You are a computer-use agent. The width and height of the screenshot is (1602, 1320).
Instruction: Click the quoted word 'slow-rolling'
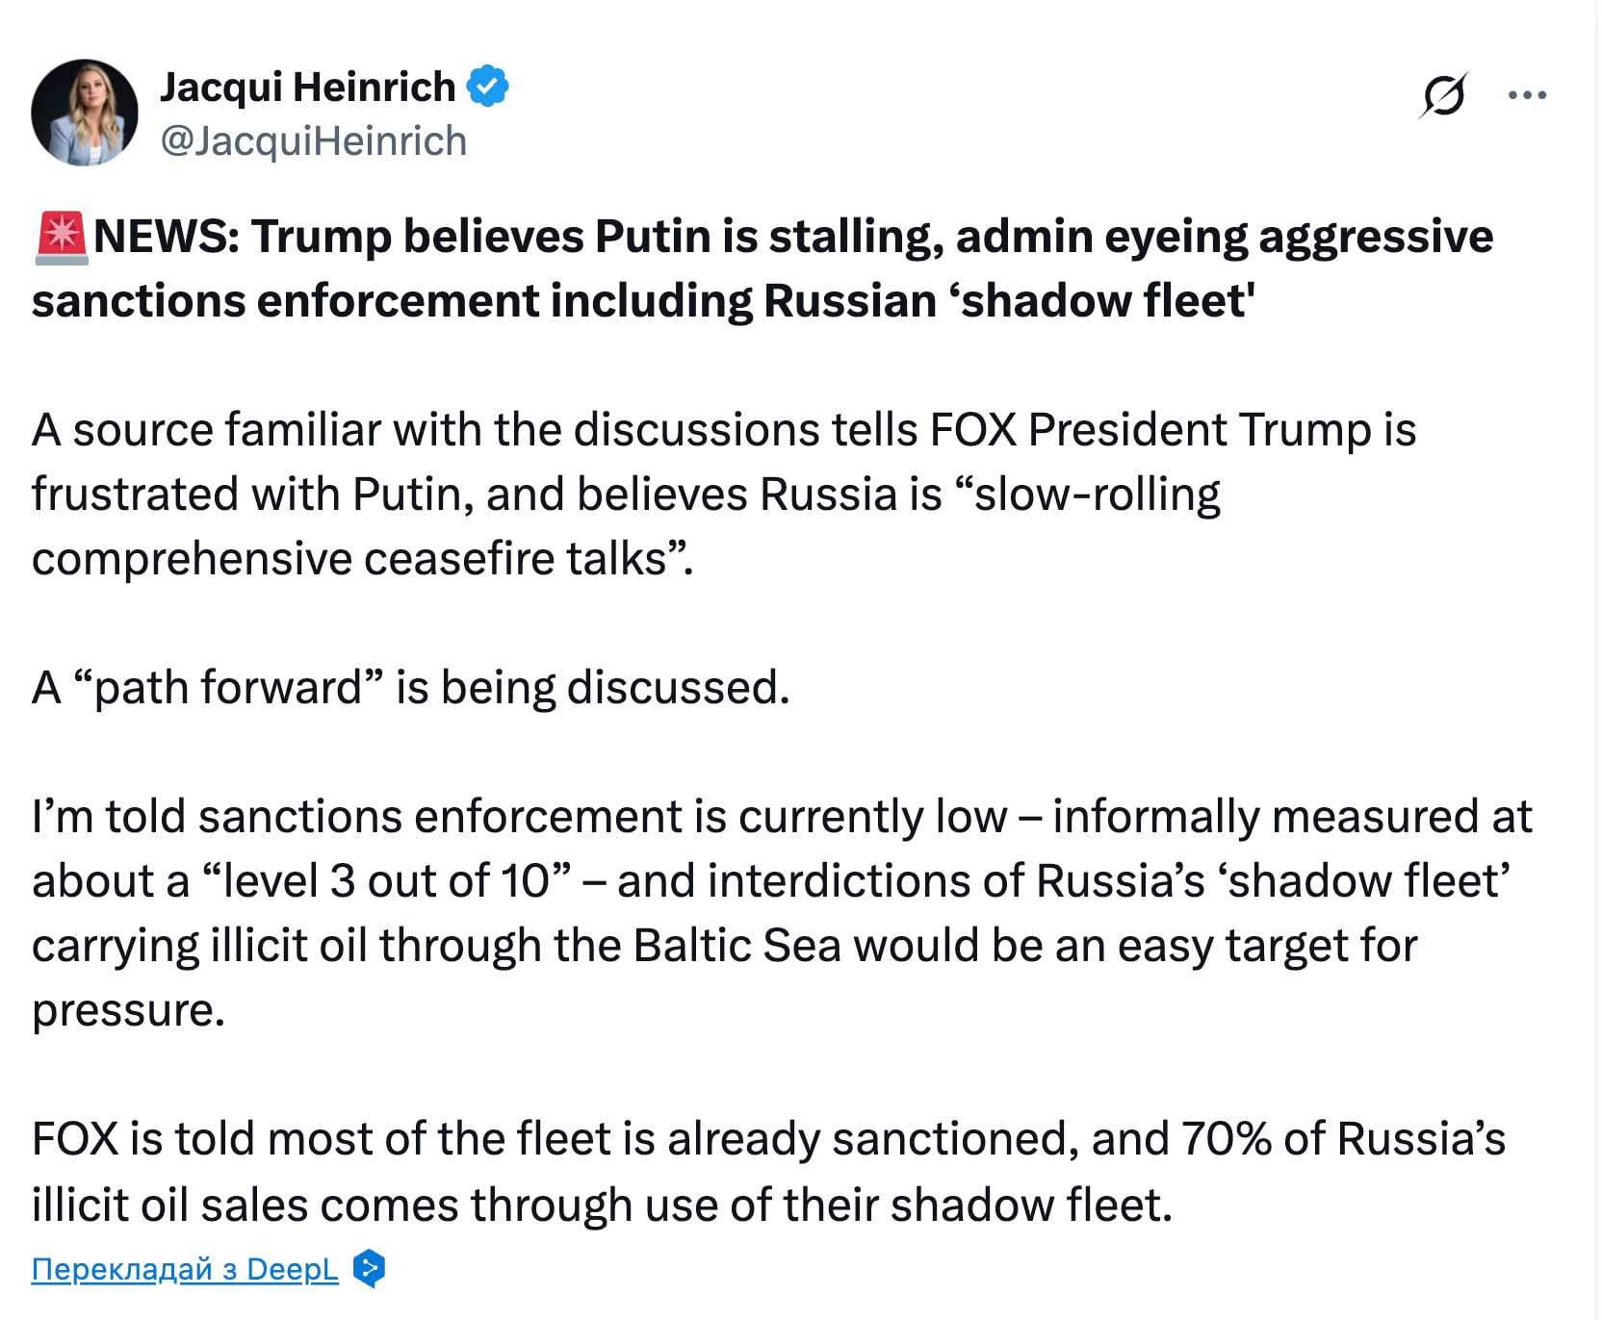click(x=1096, y=495)
